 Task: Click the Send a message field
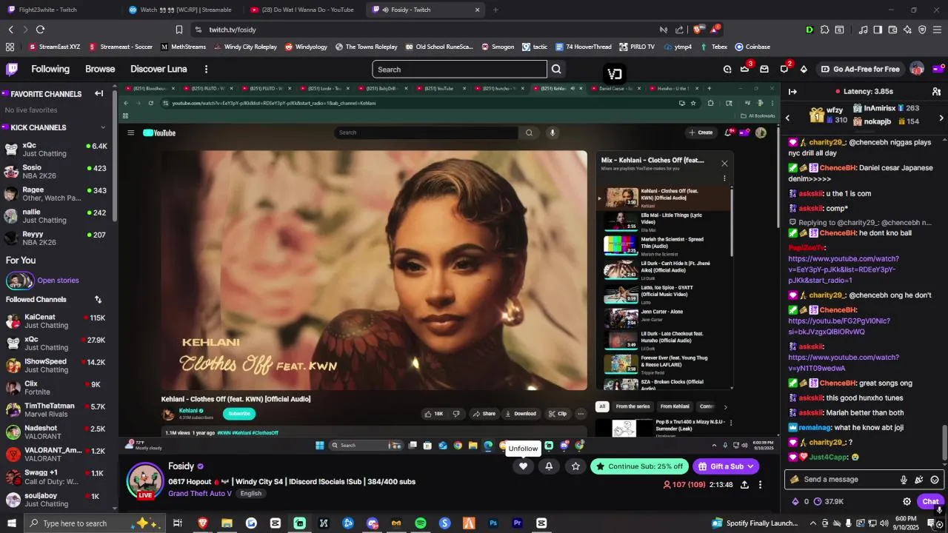(846, 480)
